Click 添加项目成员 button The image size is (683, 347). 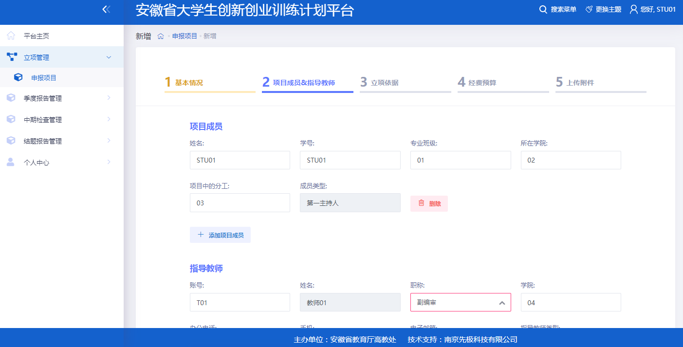(220, 235)
